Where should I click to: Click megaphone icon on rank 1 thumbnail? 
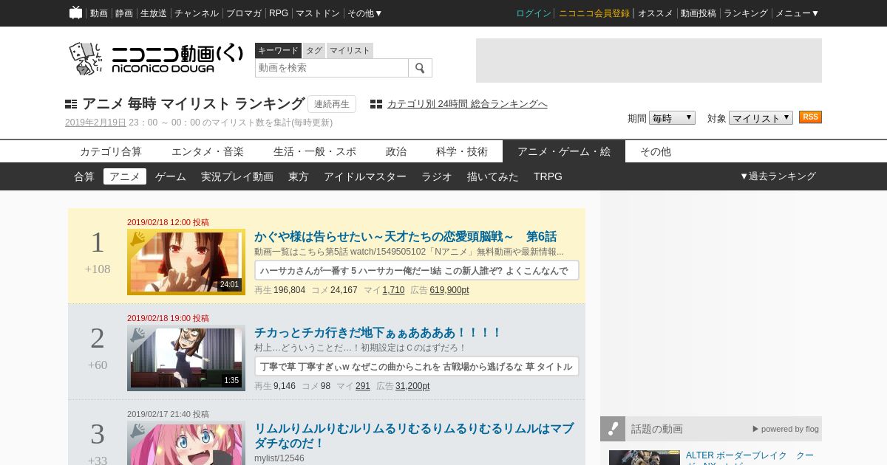pyautogui.click(x=137, y=238)
